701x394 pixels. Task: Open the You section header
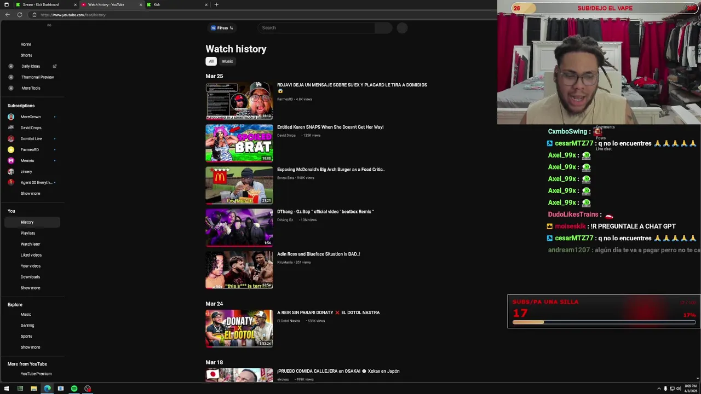[x=11, y=211]
